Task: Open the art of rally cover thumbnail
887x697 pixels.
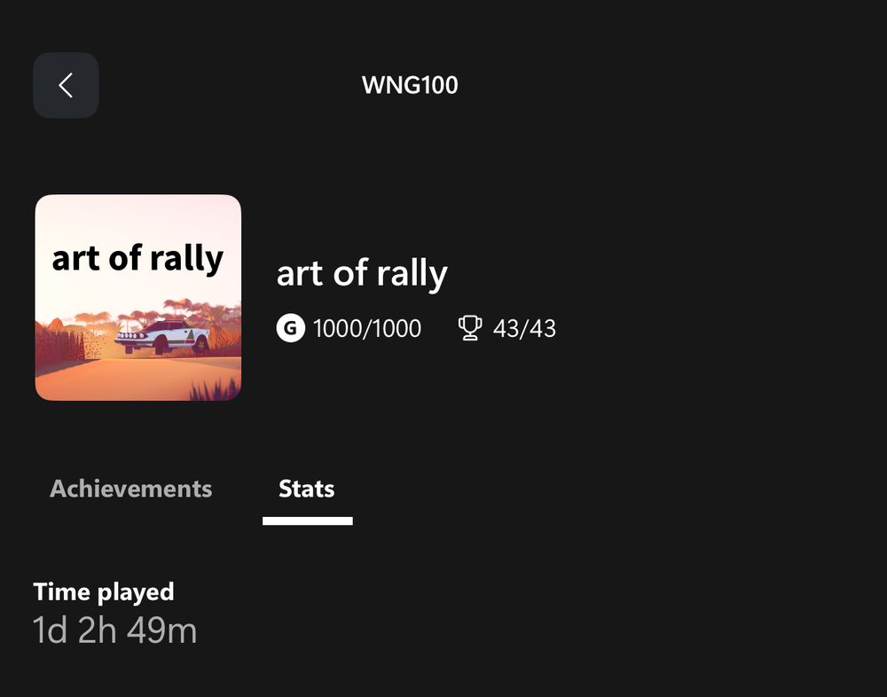Action: 137,297
